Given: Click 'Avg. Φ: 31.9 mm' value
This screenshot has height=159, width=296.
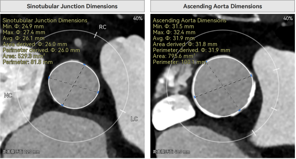Looking at the screenshot, I should coord(174,38).
